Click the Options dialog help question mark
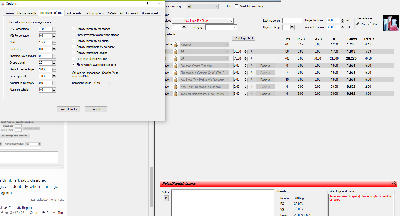The height and width of the screenshot is (216, 400). click(147, 4)
